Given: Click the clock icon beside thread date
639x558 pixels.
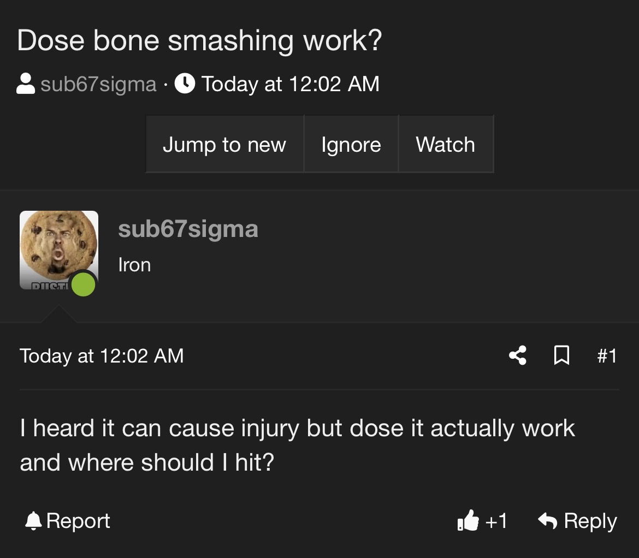Looking at the screenshot, I should click(x=185, y=84).
